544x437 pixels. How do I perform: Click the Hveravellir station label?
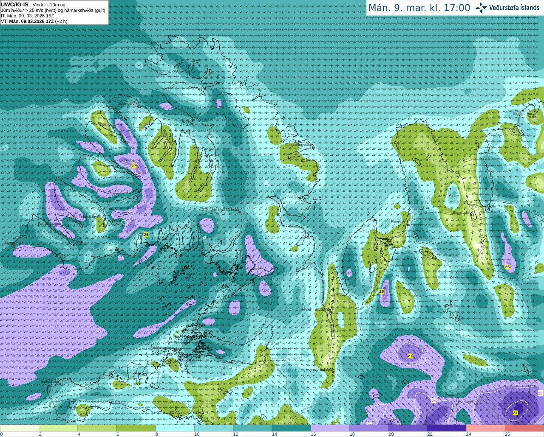coord(466,401)
